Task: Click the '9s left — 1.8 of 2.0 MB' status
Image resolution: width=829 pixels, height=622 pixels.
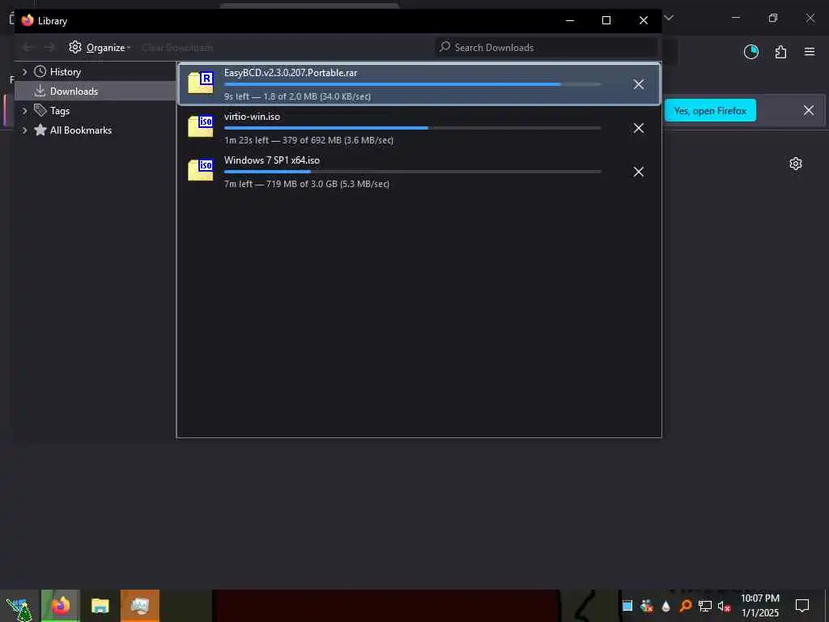Action: point(297,97)
